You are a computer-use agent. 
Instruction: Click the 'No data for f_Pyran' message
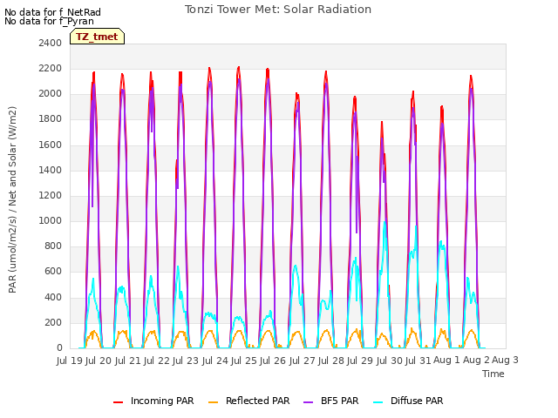point(49,21)
